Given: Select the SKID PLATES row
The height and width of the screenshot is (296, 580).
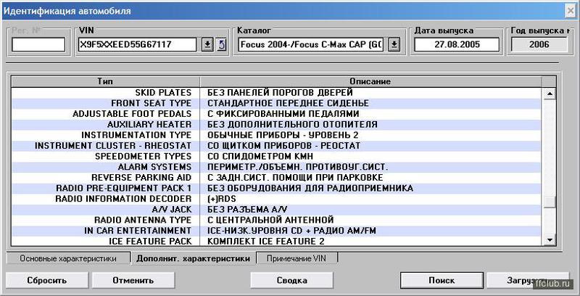Looking at the screenshot, I should point(276,93).
